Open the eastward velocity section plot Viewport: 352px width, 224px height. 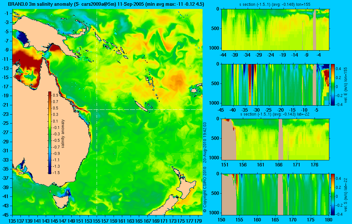tap(276, 84)
